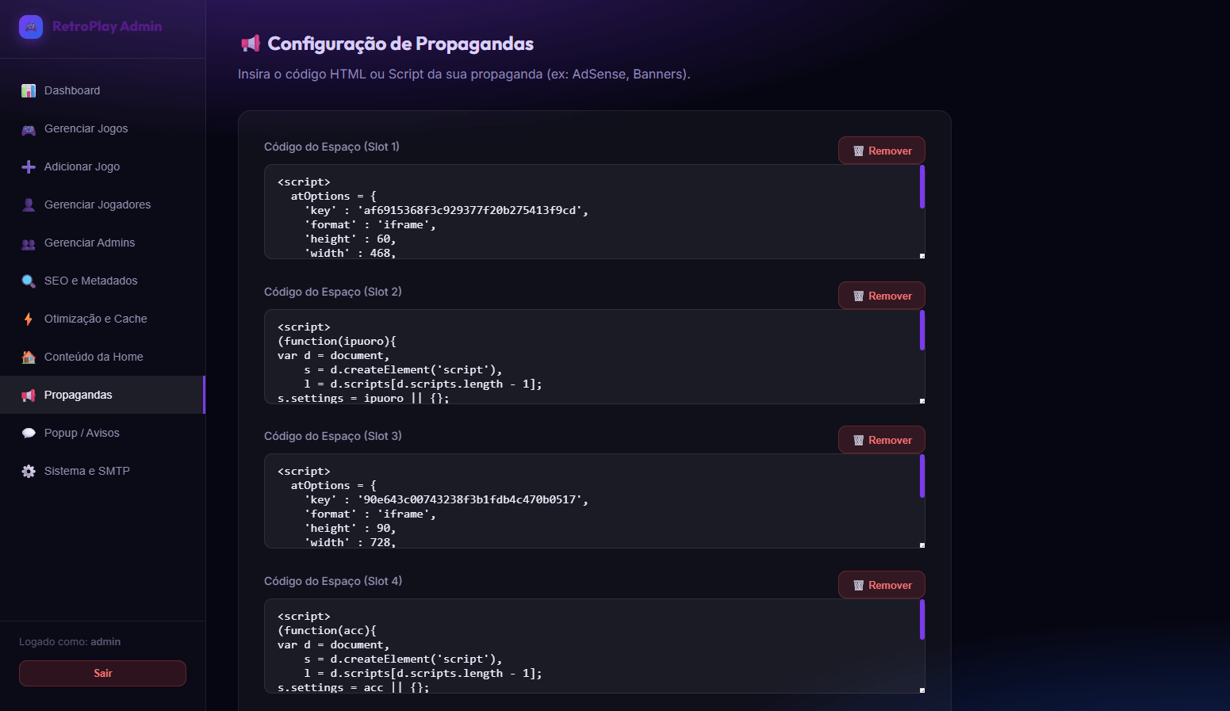Remove the Slot 1 ad code
This screenshot has height=711, width=1230.
881,151
